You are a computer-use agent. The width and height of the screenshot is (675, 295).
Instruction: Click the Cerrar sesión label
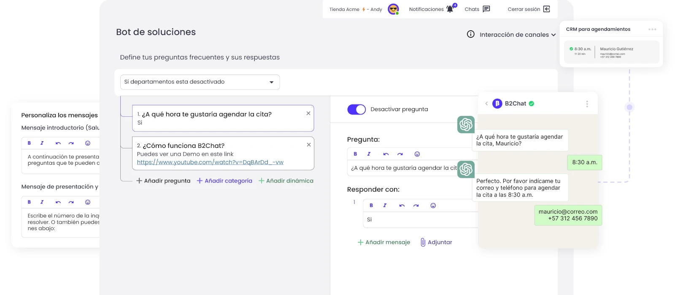point(524,9)
